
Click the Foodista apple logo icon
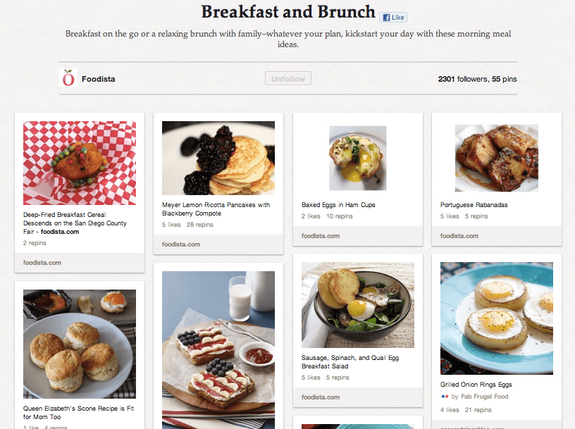68,78
